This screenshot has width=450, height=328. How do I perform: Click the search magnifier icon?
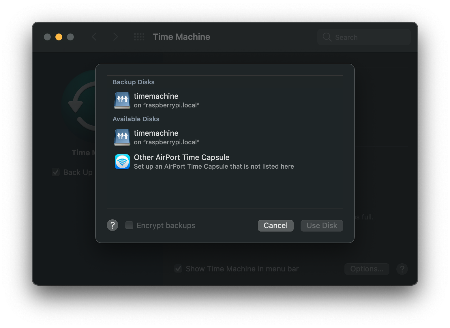(x=327, y=37)
